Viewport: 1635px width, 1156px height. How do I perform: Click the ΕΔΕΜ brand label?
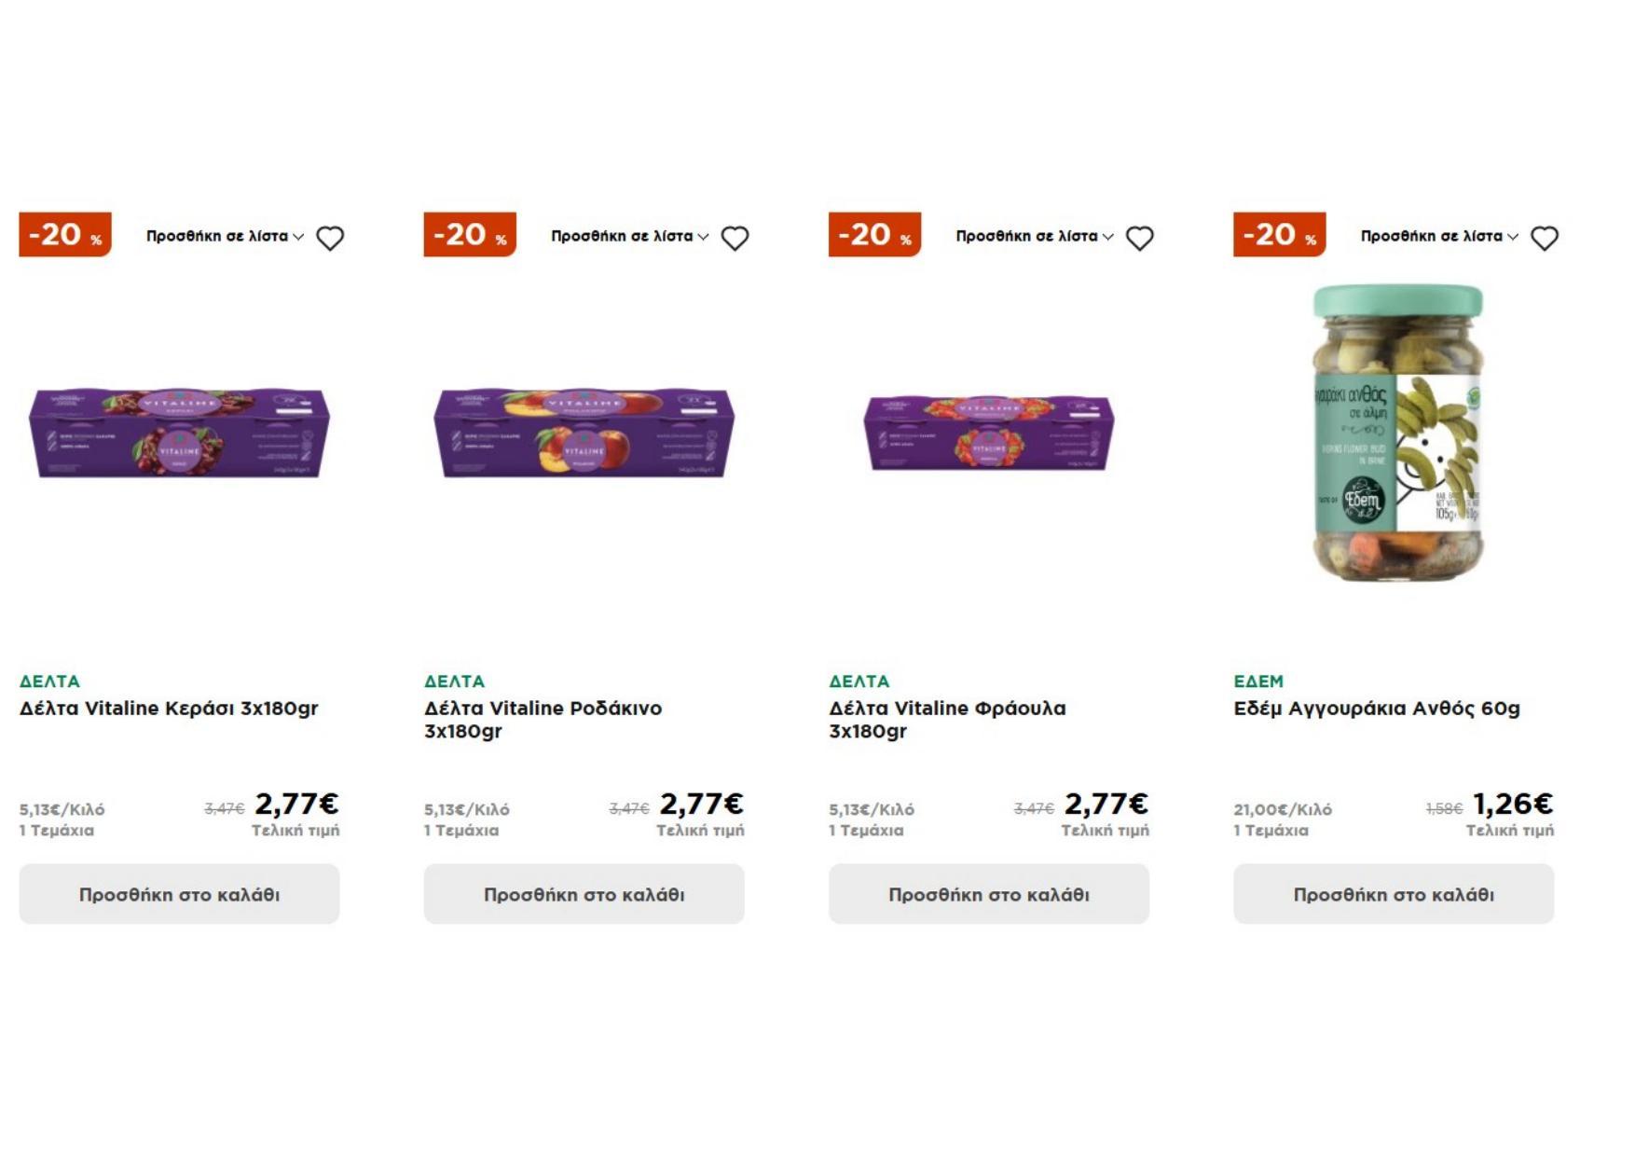pos(1258,681)
